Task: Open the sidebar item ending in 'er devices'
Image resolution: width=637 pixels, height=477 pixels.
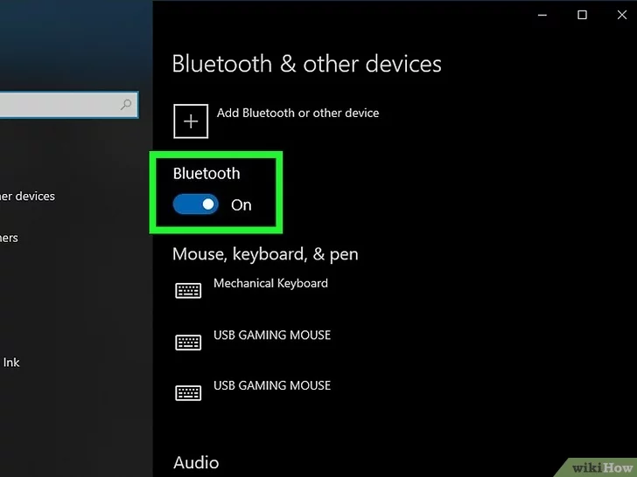Action: [x=27, y=197]
